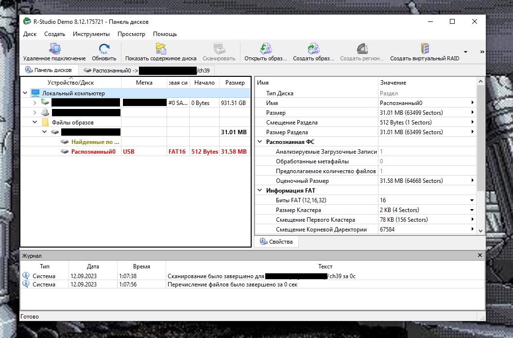Select the red Распознанный0 partition row

(136, 152)
